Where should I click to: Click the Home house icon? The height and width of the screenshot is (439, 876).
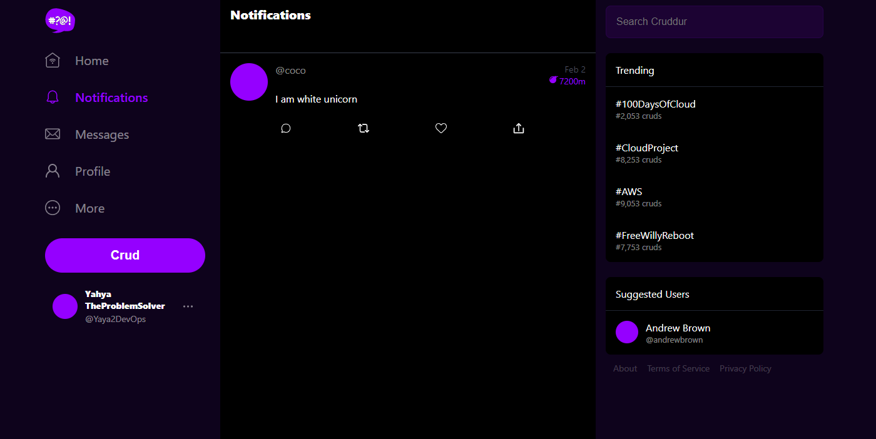[x=53, y=61]
